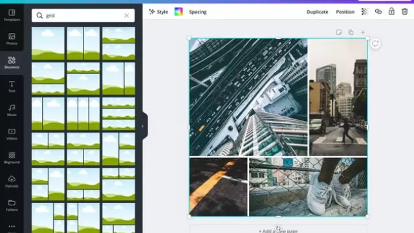The height and width of the screenshot is (233, 414).
Task: Select the two horizontal rows grid thumbnail
Action: pyautogui.click(x=118, y=43)
